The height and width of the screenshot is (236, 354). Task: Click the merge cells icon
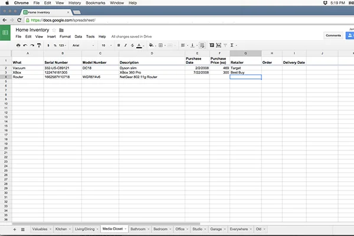pyautogui.click(x=170, y=45)
